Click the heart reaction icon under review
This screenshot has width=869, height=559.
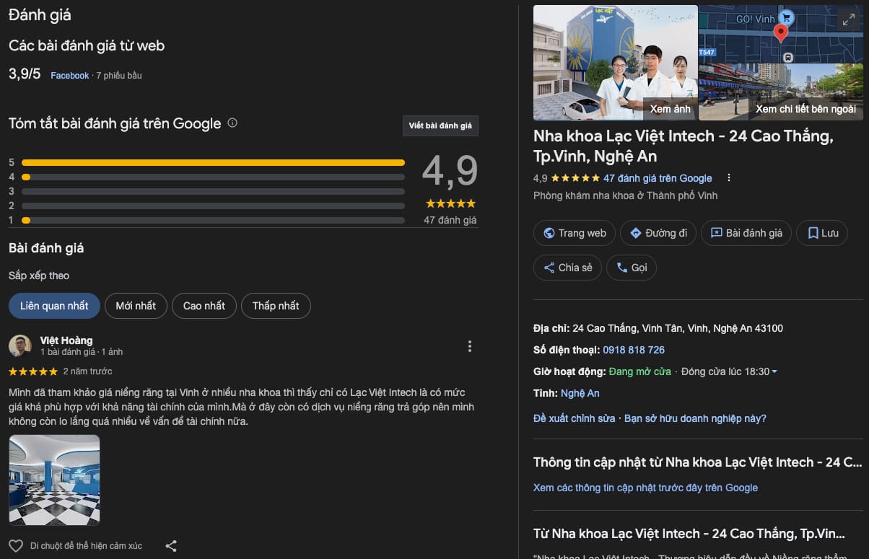16,546
